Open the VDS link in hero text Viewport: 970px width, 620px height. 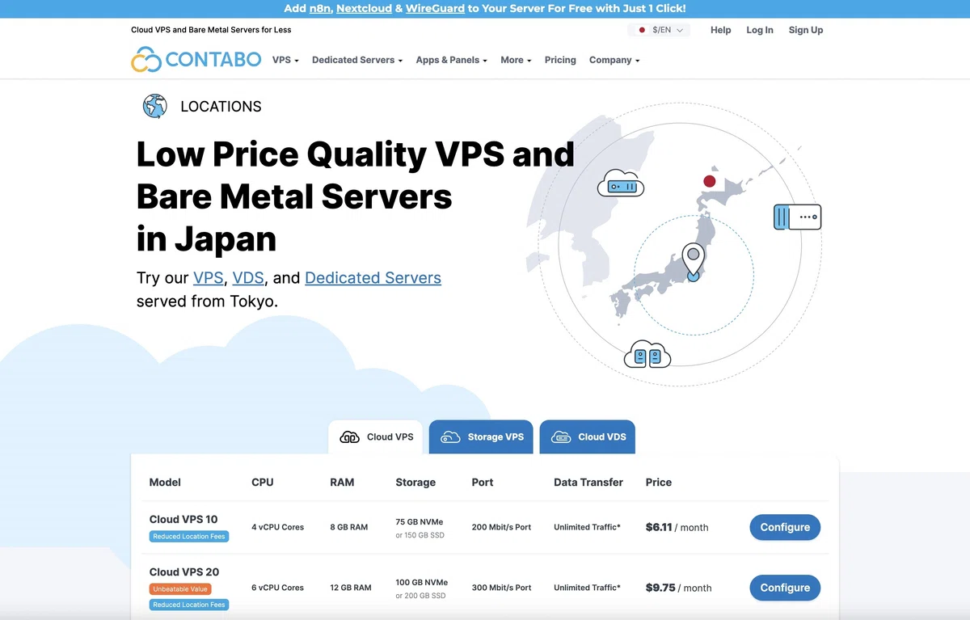pyautogui.click(x=248, y=278)
